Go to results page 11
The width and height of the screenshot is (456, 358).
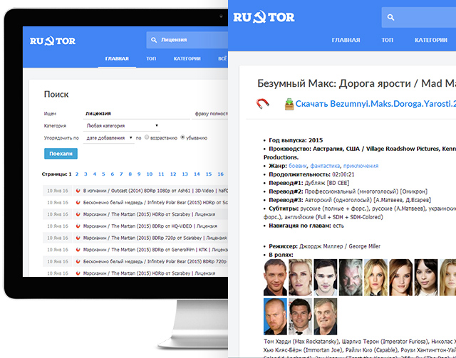(x=161, y=174)
